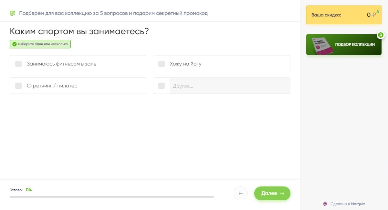
Task: Click the green lock icon on the collection banner
Action: click(x=381, y=35)
